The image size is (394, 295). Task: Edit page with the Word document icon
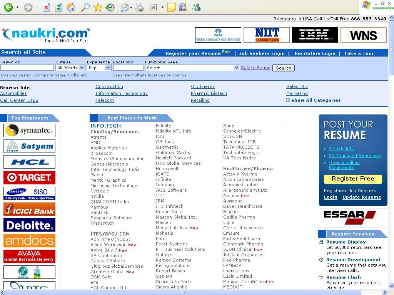154,8
